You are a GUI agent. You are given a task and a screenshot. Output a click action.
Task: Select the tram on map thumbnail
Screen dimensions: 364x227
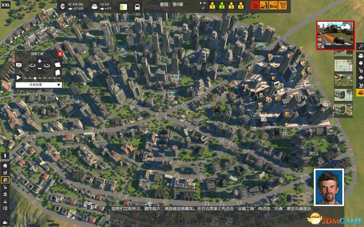coord(344,95)
